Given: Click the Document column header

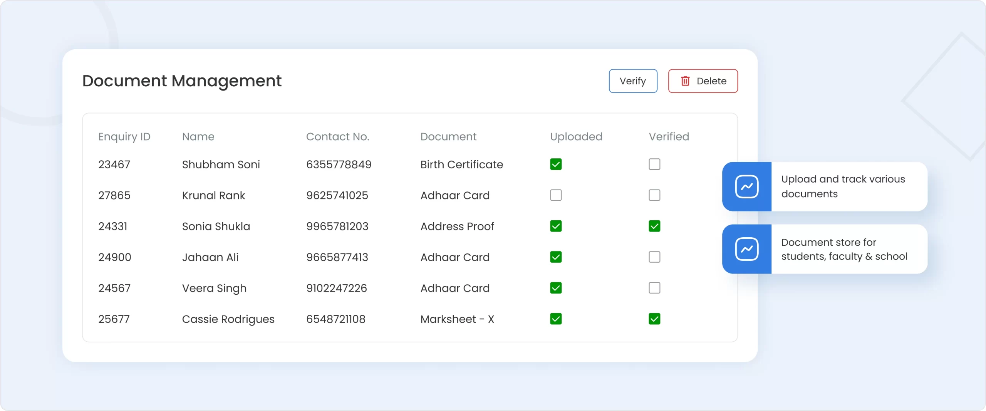Looking at the screenshot, I should point(448,137).
